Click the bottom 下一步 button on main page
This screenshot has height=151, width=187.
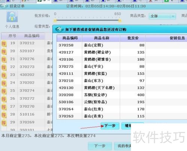click(x=100, y=146)
